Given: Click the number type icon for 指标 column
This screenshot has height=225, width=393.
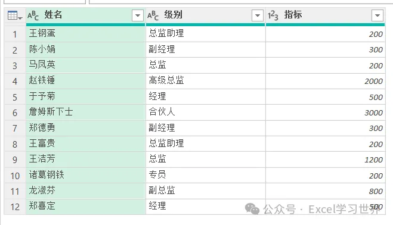Looking at the screenshot, I should 273,15.
